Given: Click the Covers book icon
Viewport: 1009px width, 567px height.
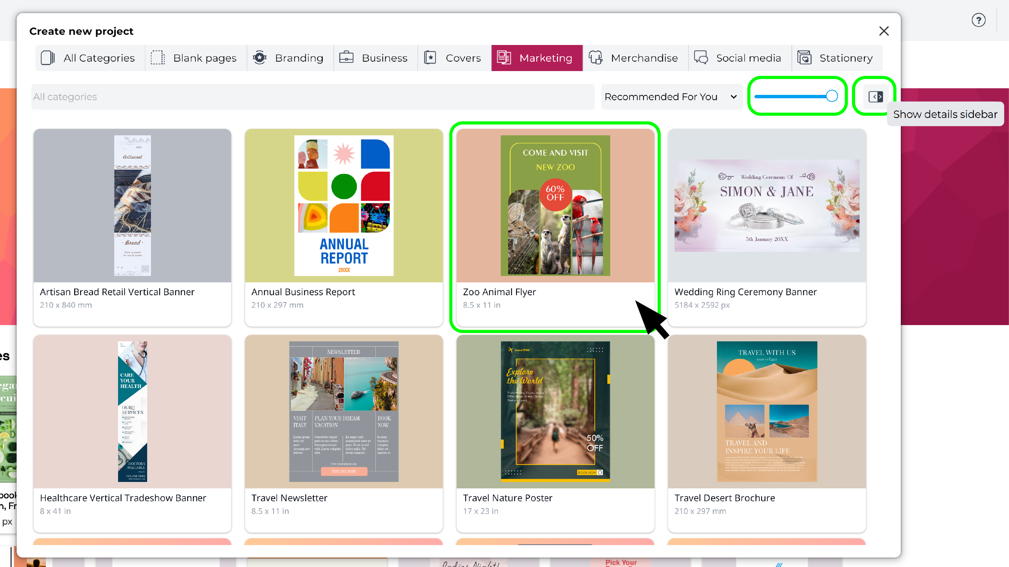Looking at the screenshot, I should (x=430, y=58).
